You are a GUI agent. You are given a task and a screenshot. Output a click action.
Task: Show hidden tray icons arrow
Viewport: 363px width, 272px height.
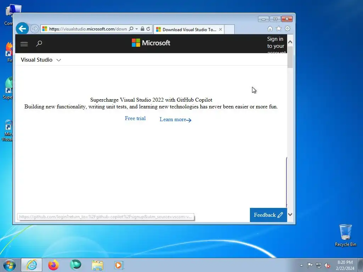(x=301, y=265)
